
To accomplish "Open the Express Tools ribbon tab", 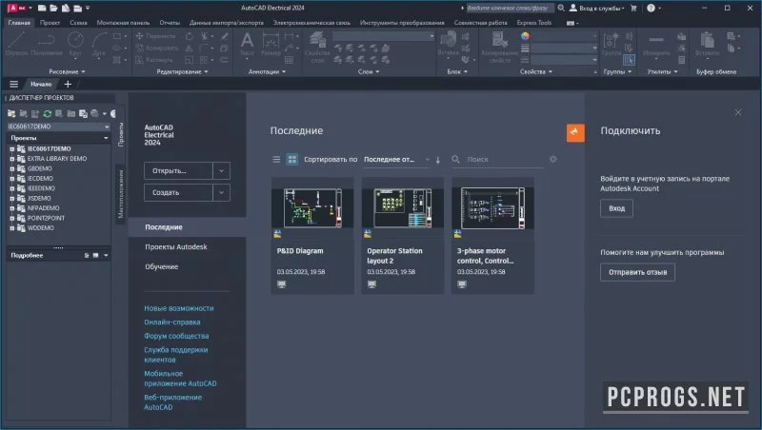I will pos(533,23).
